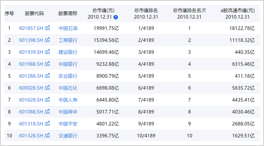Select the market cap value 6445.80亿
264x146 pixels.
[x=108, y=100]
